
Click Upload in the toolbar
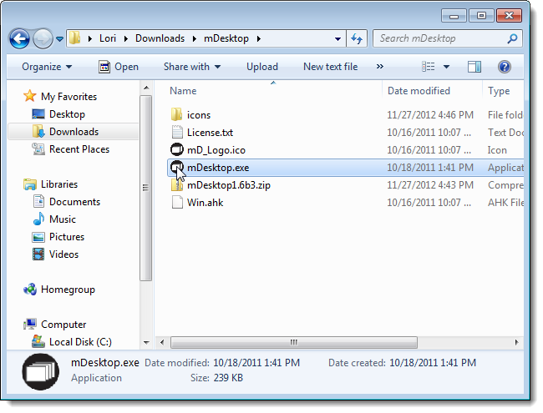coord(262,67)
